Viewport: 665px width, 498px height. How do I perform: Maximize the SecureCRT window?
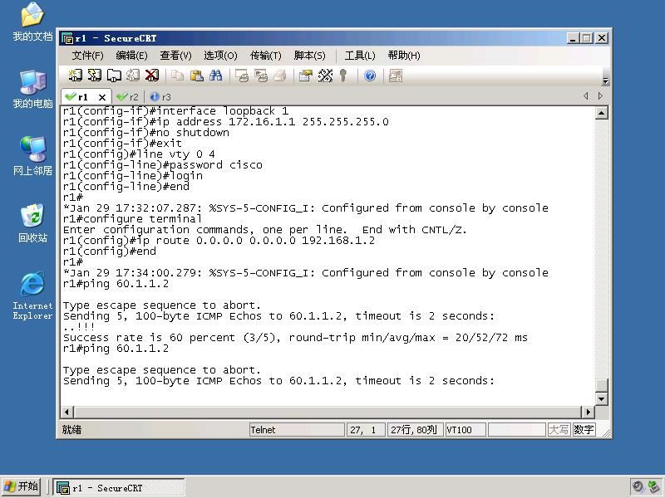coord(587,38)
